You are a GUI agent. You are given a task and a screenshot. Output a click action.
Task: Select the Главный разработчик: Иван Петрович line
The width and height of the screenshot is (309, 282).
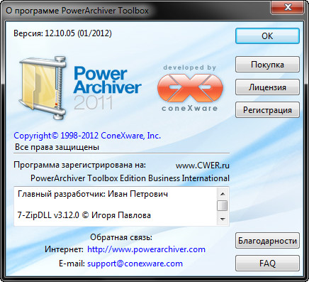click(93, 194)
